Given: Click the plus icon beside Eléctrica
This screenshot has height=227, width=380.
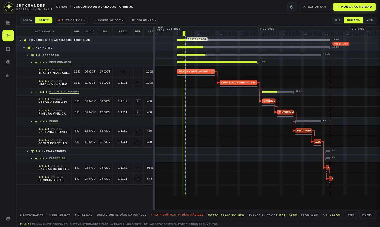Looking at the screenshot, I should click(x=36, y=159).
